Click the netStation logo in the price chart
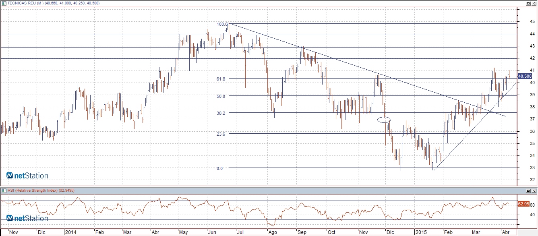 click(27, 176)
